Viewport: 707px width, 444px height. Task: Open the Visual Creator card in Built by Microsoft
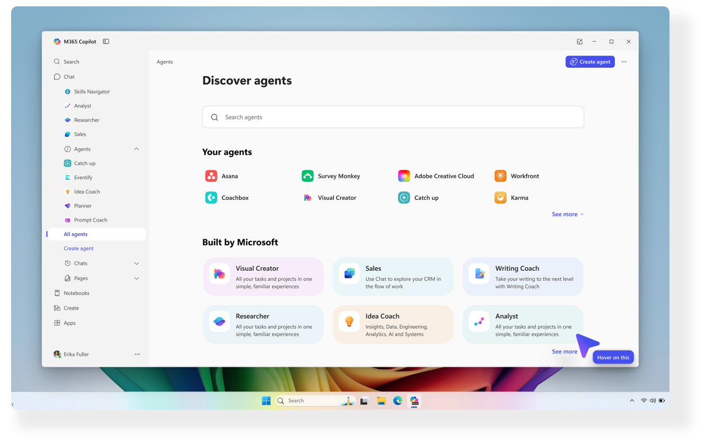coord(263,276)
